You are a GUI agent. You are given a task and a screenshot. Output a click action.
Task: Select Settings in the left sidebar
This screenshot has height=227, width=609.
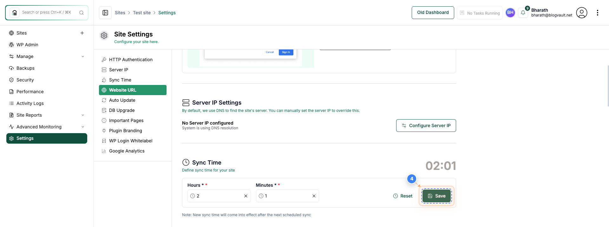[x=47, y=138]
